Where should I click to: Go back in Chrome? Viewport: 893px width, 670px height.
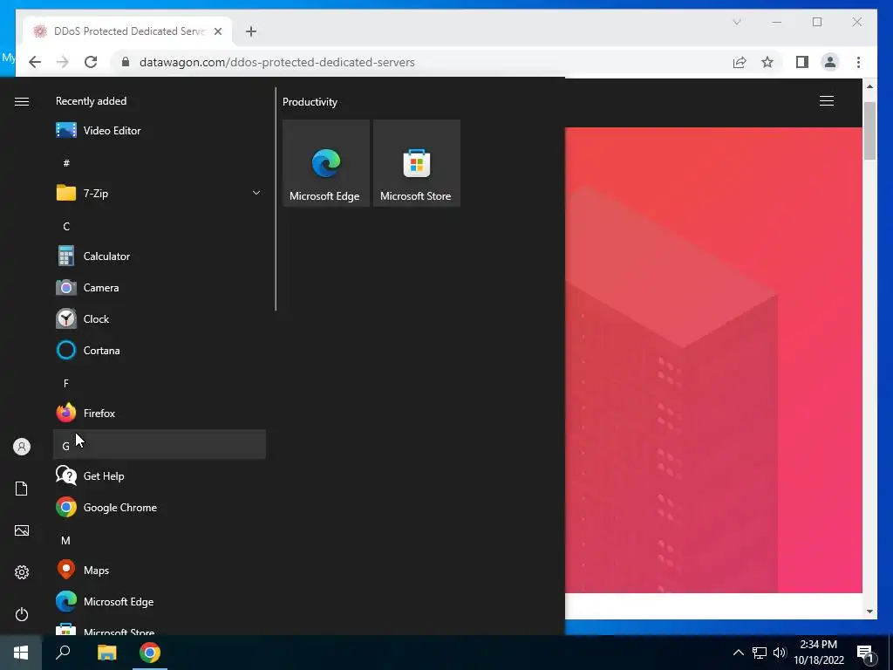click(x=35, y=62)
